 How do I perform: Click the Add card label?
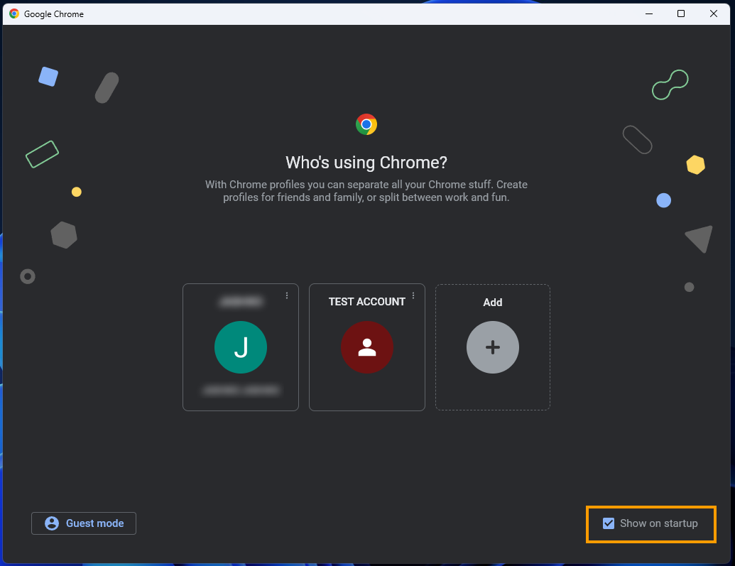[x=493, y=303]
